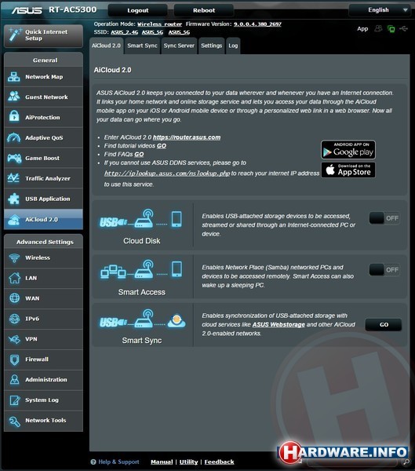Open the App Store download badge
Screen dimensions: 415x471
coord(348,170)
